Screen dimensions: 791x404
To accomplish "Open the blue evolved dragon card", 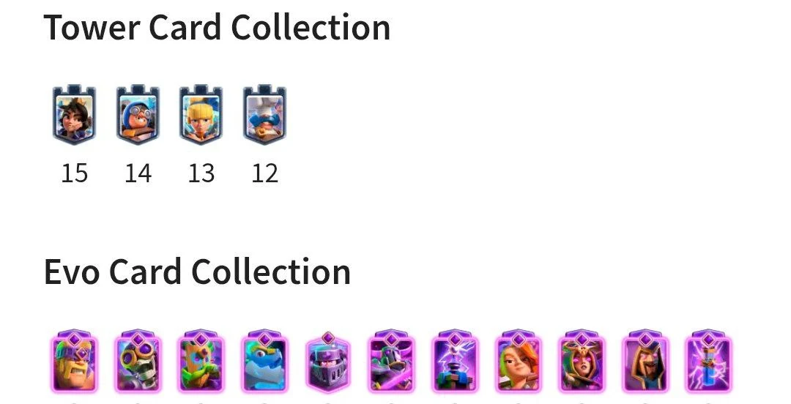I will (x=264, y=362).
